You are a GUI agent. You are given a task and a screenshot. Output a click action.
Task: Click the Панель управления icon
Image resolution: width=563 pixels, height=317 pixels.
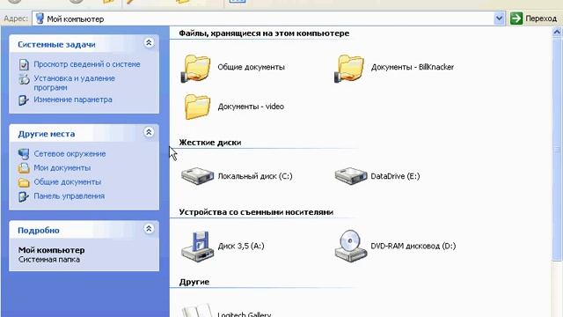(24, 196)
